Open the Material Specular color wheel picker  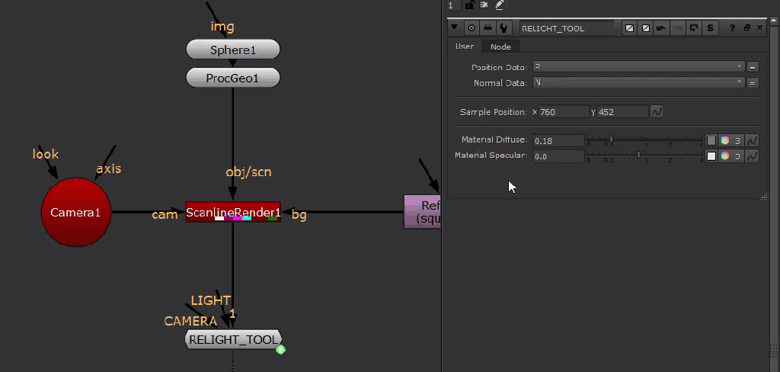click(725, 156)
